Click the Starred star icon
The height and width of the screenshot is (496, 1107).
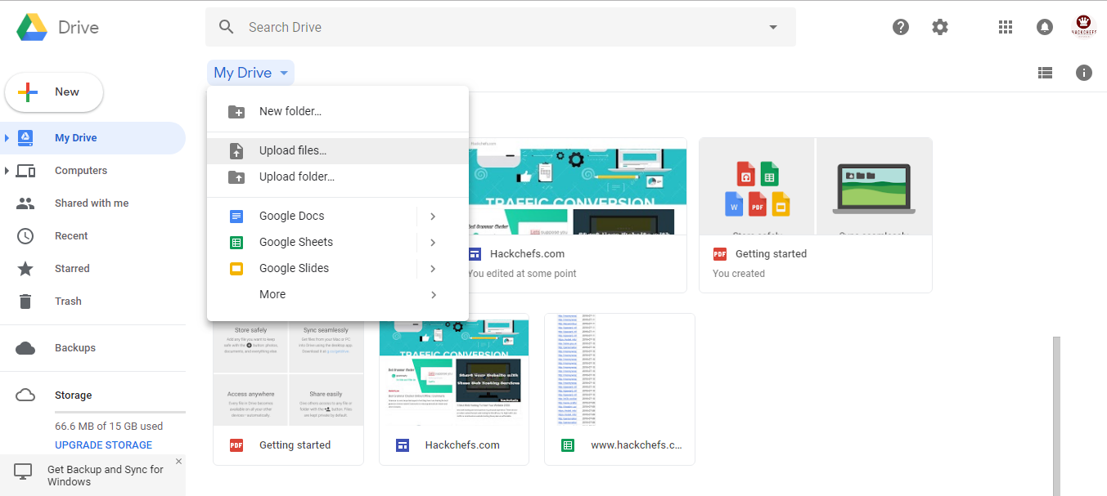point(25,268)
